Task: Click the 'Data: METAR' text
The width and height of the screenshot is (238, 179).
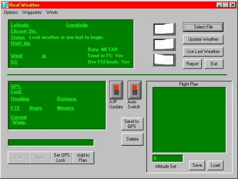Action: 103,50
